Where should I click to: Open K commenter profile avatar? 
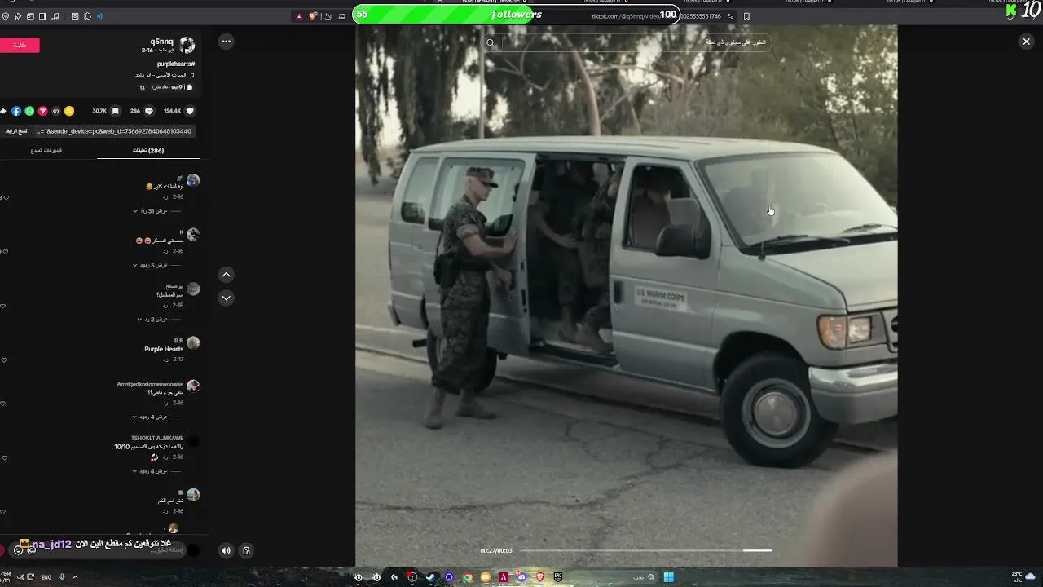click(x=193, y=235)
